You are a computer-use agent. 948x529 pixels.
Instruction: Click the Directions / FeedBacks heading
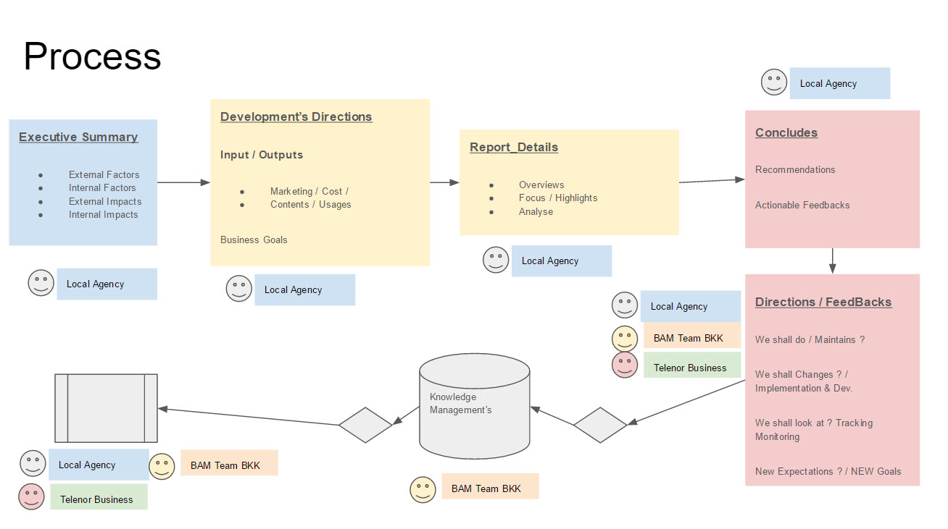[823, 302]
